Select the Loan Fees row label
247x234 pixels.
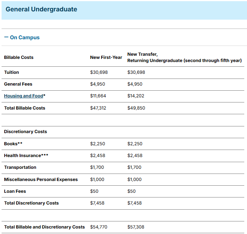(x=15, y=191)
